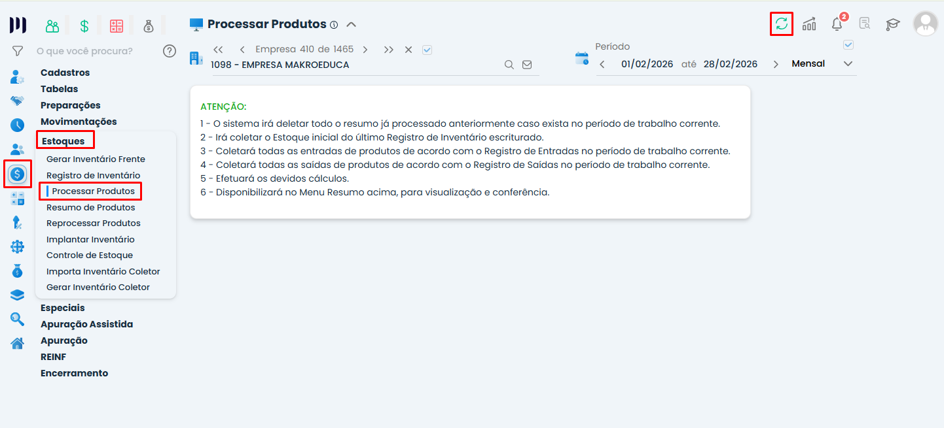Click the green people module icon at top
This screenshot has height=428, width=944.
[x=52, y=26]
